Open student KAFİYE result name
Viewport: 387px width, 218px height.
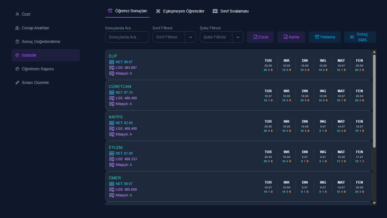coord(116,117)
